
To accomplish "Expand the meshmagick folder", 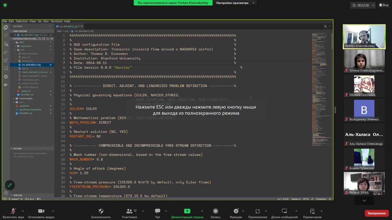I will coord(26,98).
